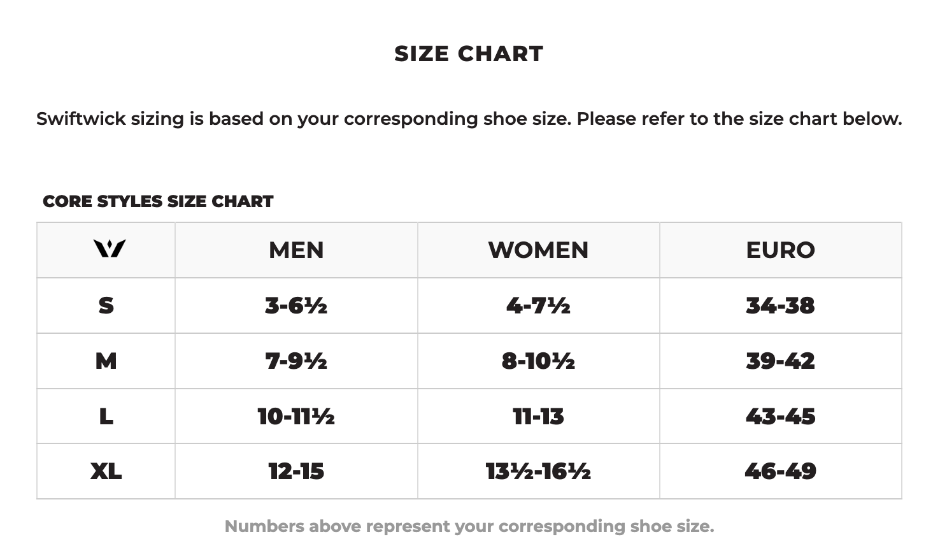Click the Swiftwick sizing description text

click(469, 119)
